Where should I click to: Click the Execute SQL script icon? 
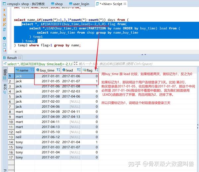(4, 19)
